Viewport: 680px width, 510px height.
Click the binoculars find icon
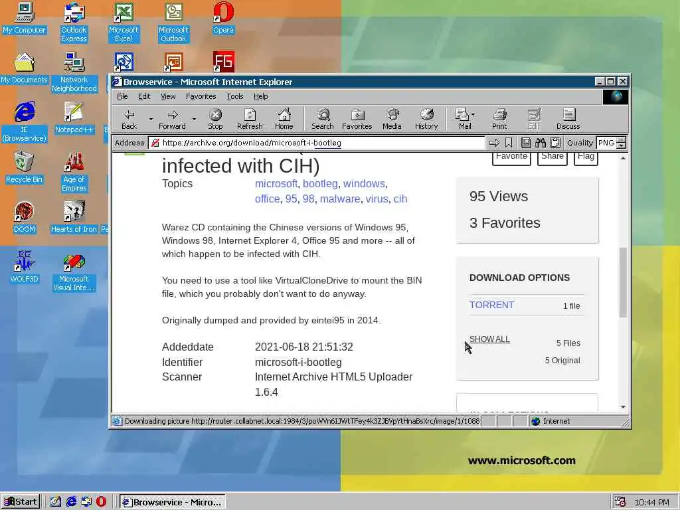[x=541, y=143]
